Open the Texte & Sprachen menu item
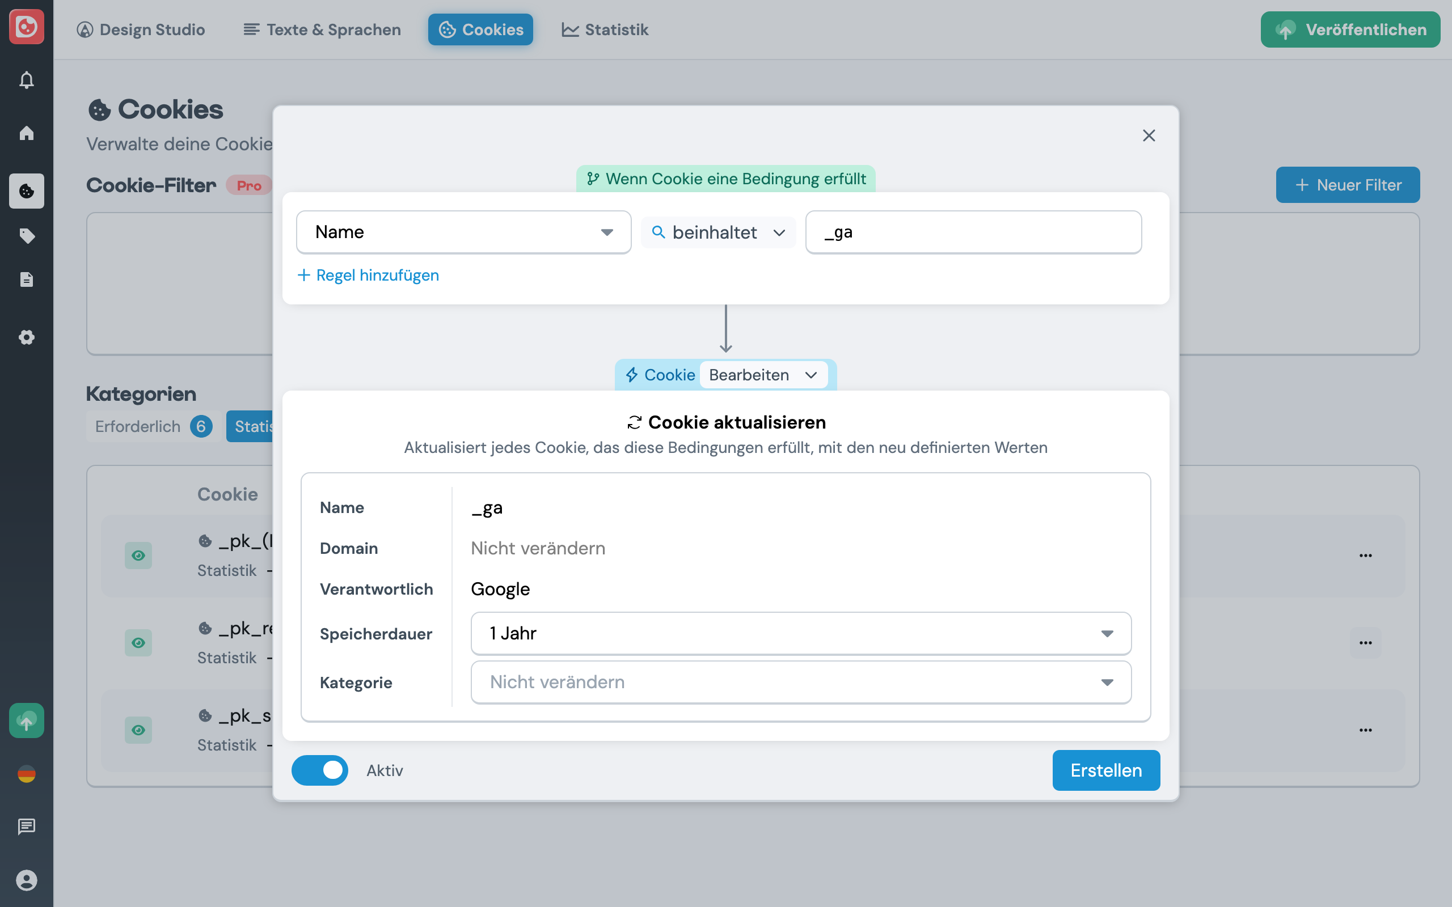Image resolution: width=1452 pixels, height=907 pixels. click(322, 29)
